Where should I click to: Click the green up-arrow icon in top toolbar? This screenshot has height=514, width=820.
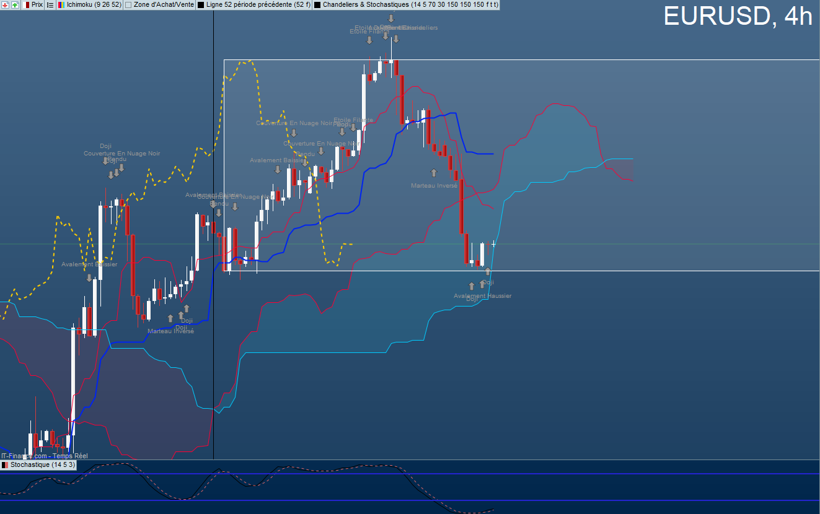(x=15, y=4)
